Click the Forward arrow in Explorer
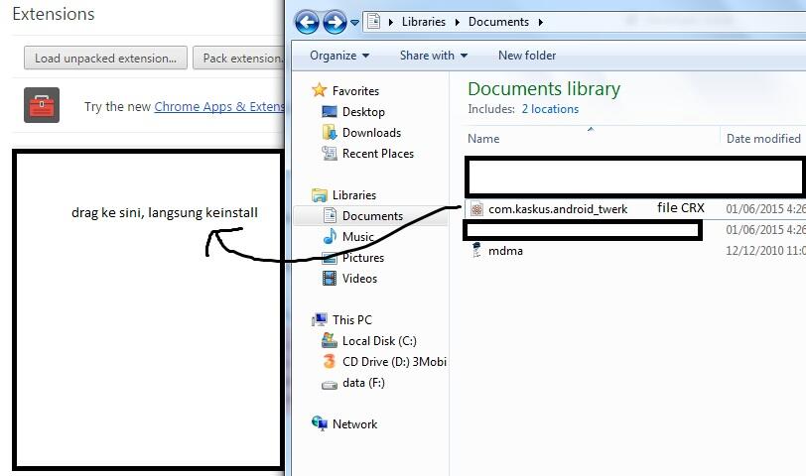The height and width of the screenshot is (476, 806). click(x=335, y=23)
